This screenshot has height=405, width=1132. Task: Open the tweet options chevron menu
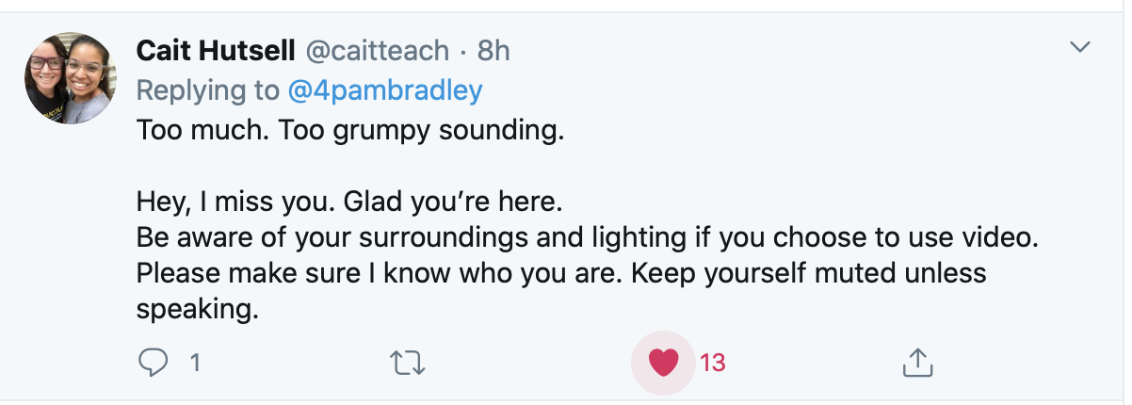1080,47
